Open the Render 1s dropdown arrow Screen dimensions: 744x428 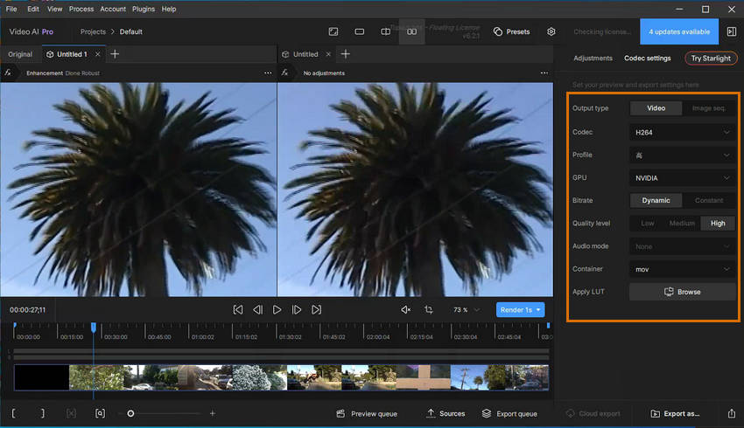click(x=538, y=309)
